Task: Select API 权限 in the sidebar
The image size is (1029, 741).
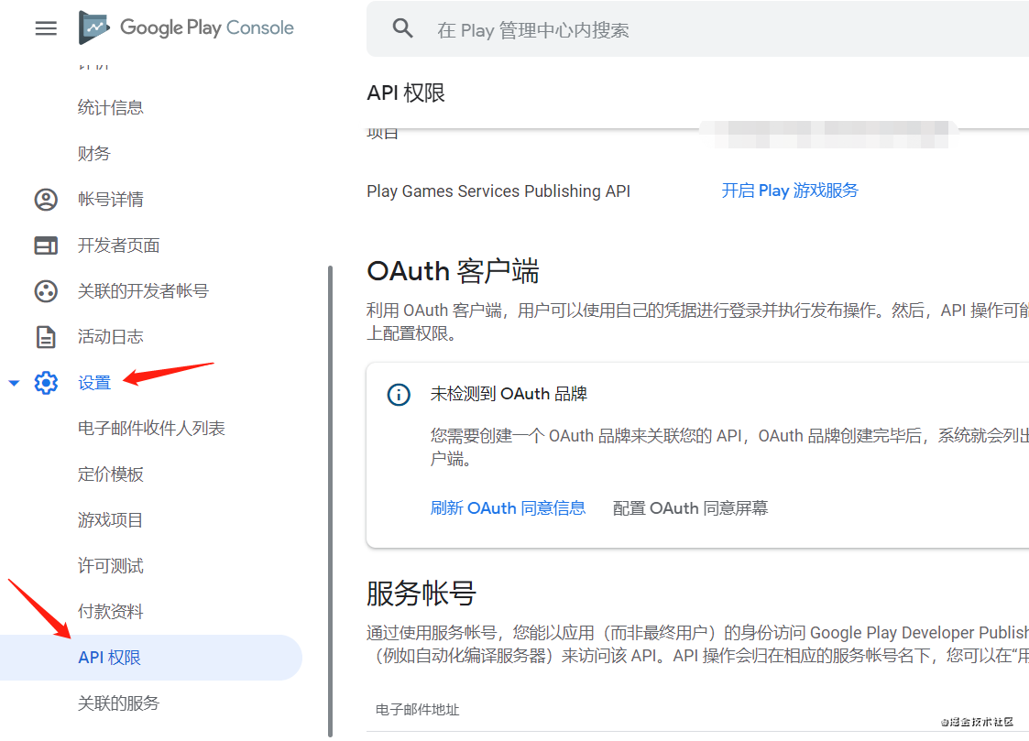Action: point(151,657)
